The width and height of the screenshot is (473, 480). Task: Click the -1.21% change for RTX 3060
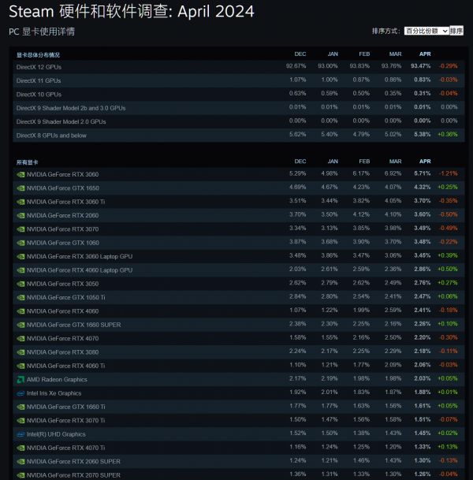[449, 173]
